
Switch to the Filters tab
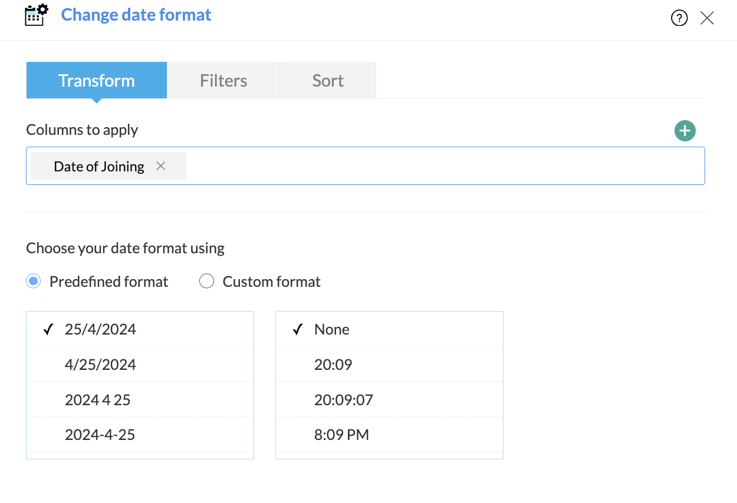pyautogui.click(x=223, y=81)
